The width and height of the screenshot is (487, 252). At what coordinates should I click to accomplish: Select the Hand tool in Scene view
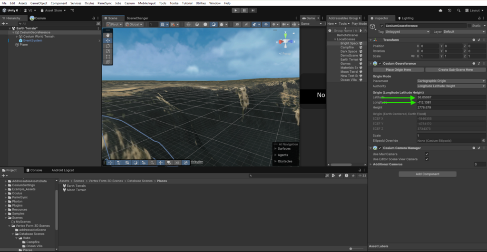click(x=108, y=35)
